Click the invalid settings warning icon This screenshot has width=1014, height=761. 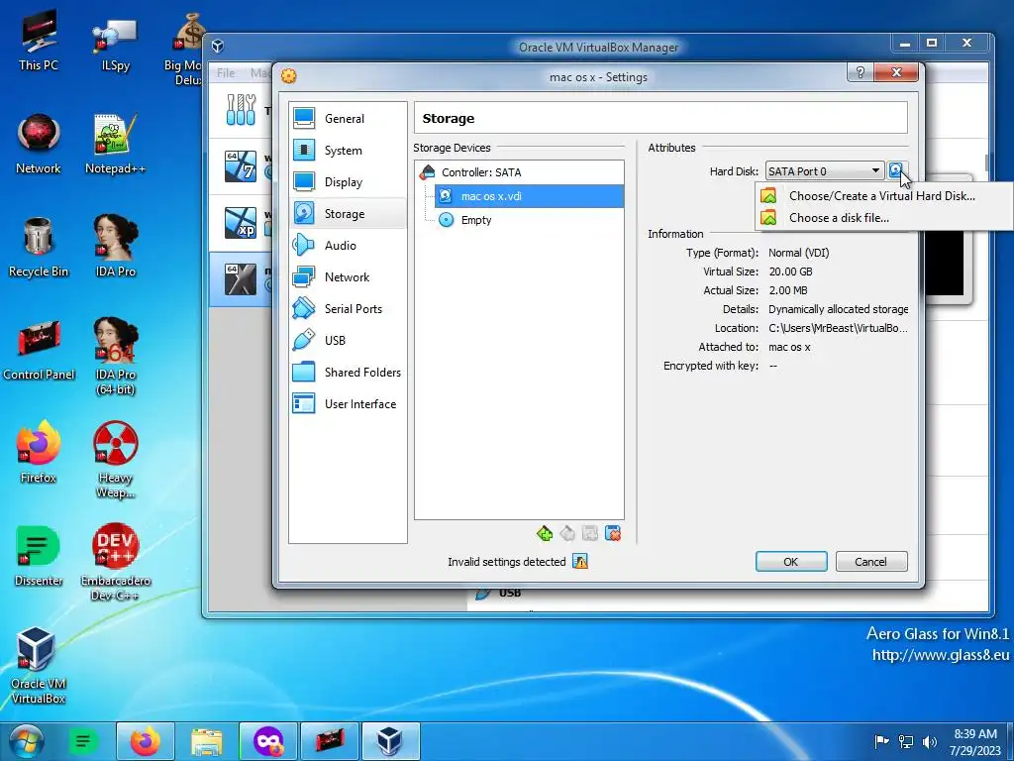[580, 562]
